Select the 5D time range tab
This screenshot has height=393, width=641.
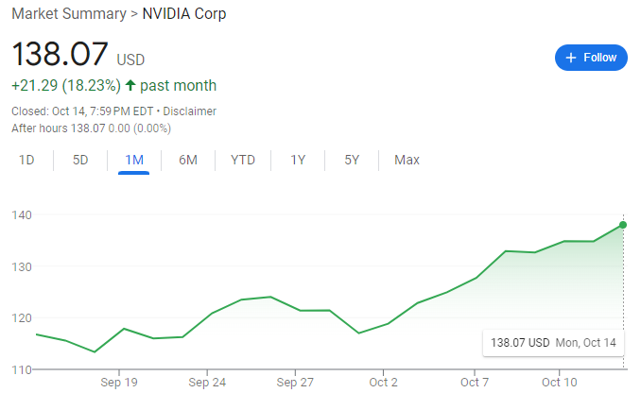point(80,160)
